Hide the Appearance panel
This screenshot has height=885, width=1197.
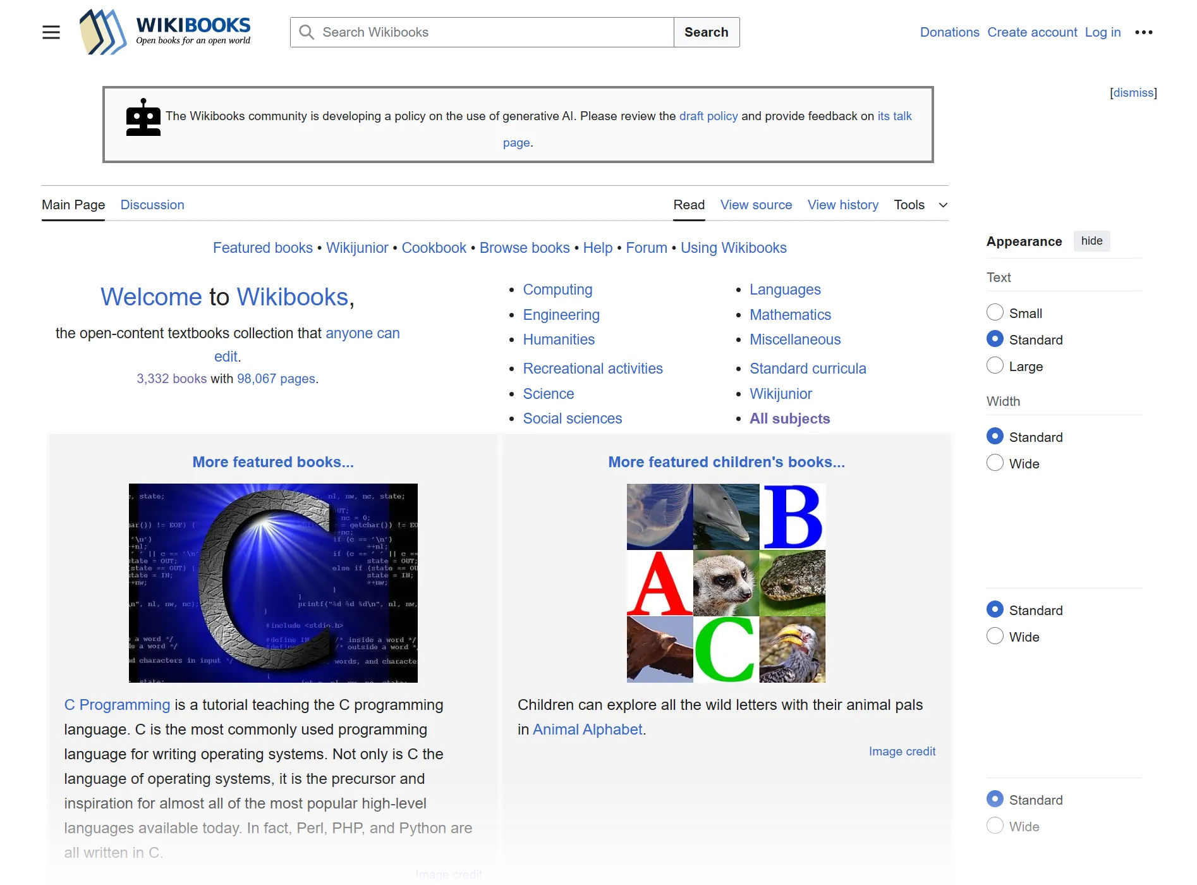click(x=1091, y=241)
